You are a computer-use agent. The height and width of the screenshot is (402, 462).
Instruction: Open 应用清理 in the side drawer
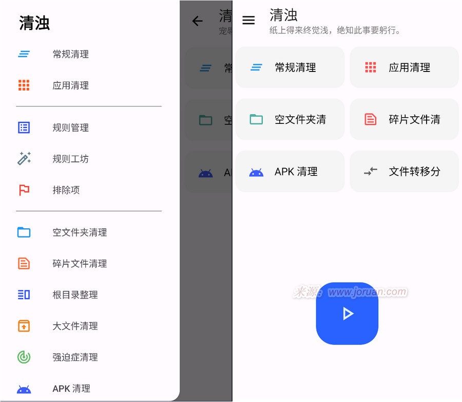(x=70, y=86)
